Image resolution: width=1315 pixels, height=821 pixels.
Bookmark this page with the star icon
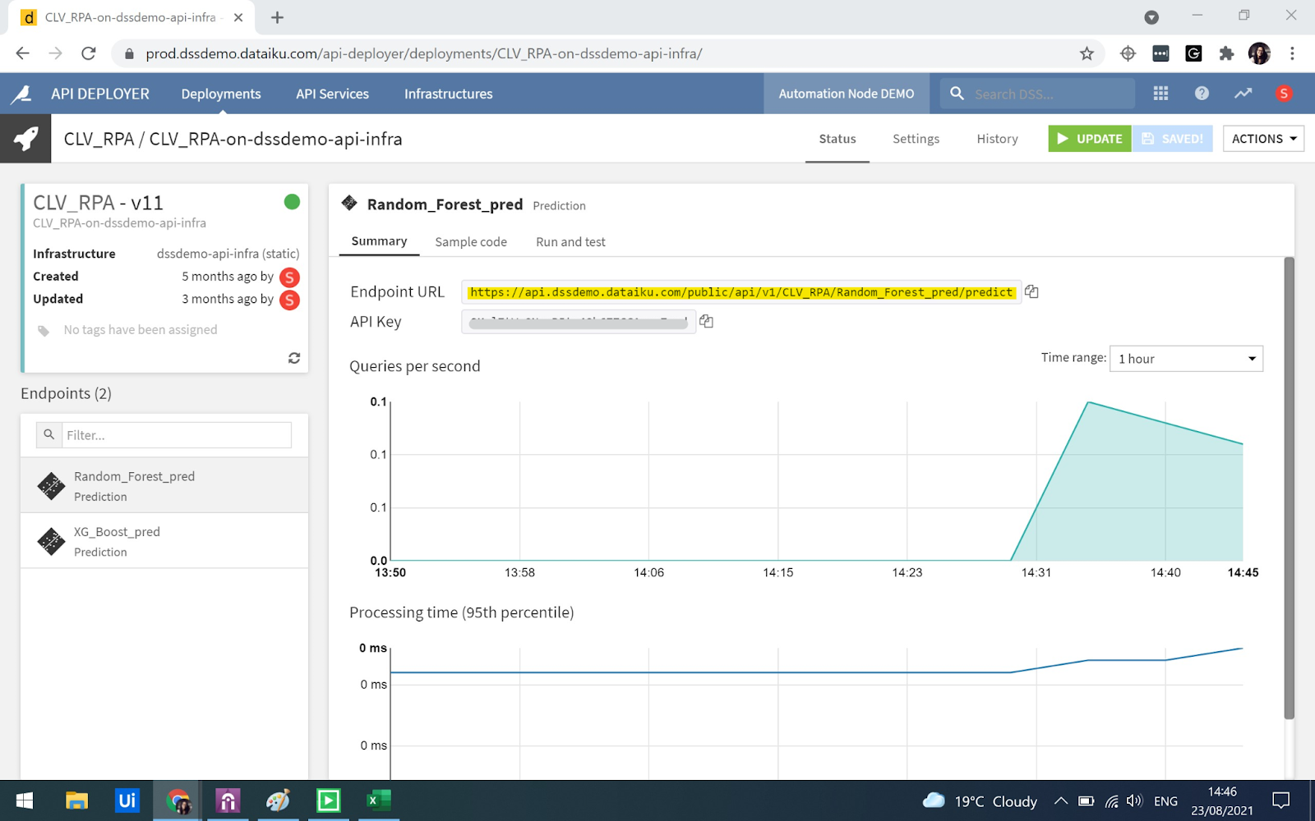(x=1087, y=53)
